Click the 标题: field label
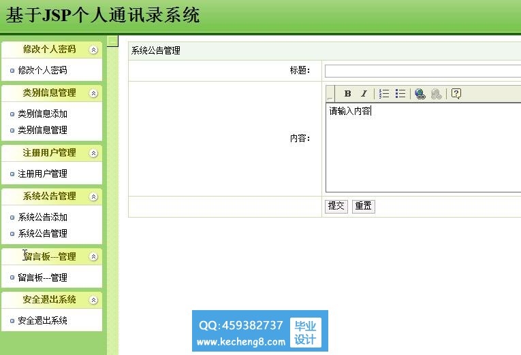Image resolution: width=521 pixels, height=355 pixels. (x=300, y=70)
